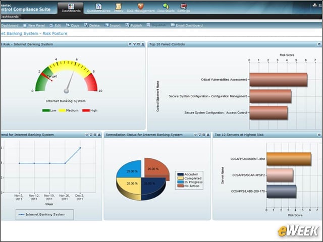Maximize the Remediation Status panel

click(195, 135)
